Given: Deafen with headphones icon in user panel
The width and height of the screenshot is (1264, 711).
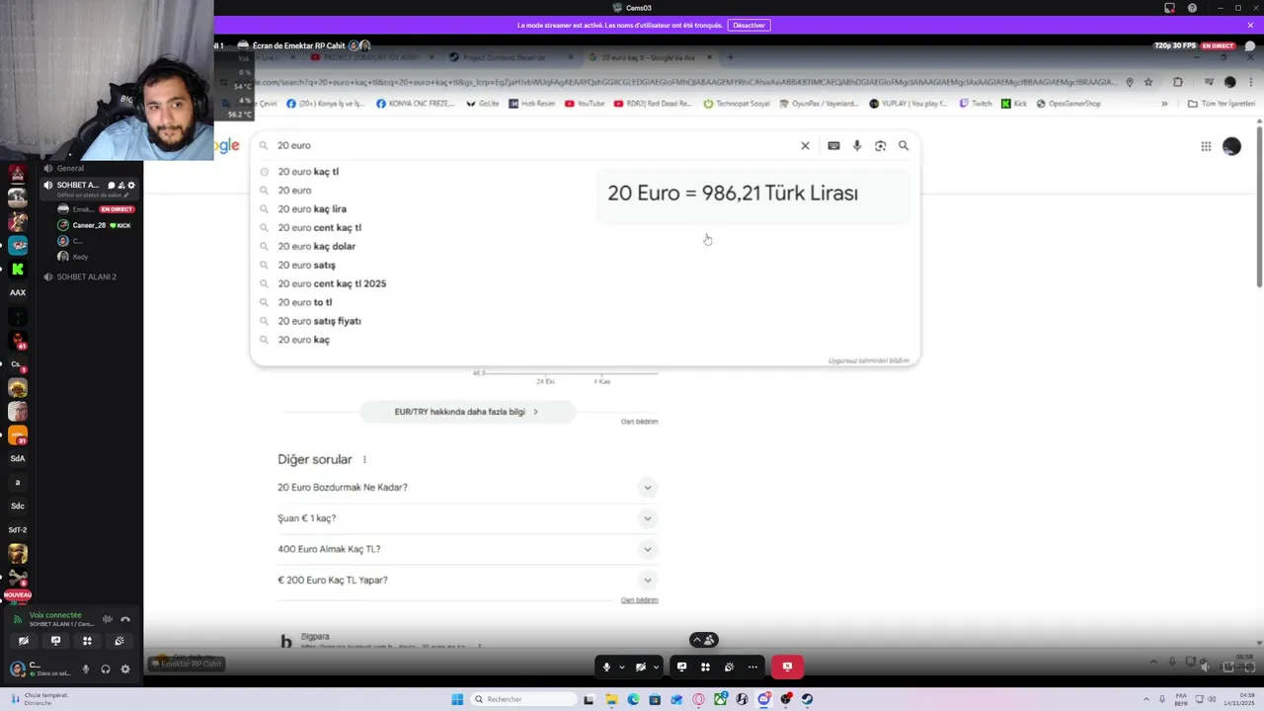Looking at the screenshot, I should [x=106, y=669].
